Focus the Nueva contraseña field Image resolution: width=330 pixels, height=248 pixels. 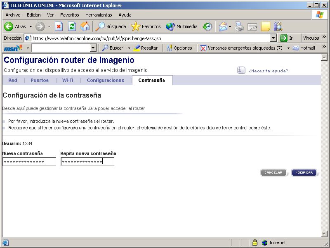pos(29,162)
